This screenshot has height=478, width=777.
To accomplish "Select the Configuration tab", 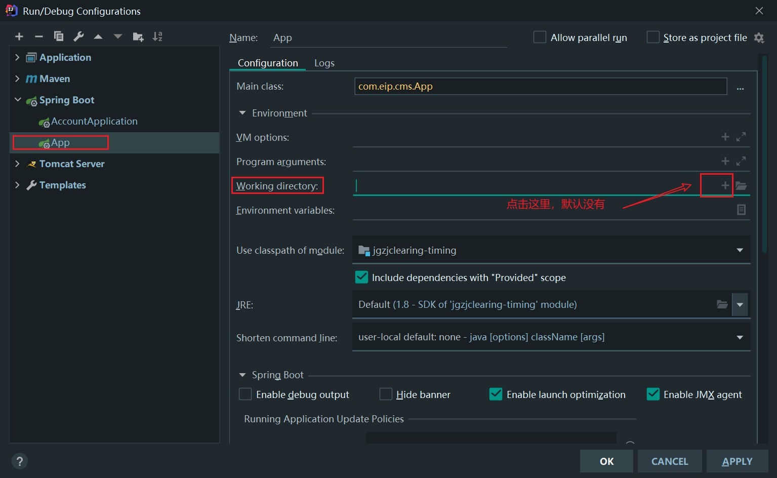I will pos(267,63).
